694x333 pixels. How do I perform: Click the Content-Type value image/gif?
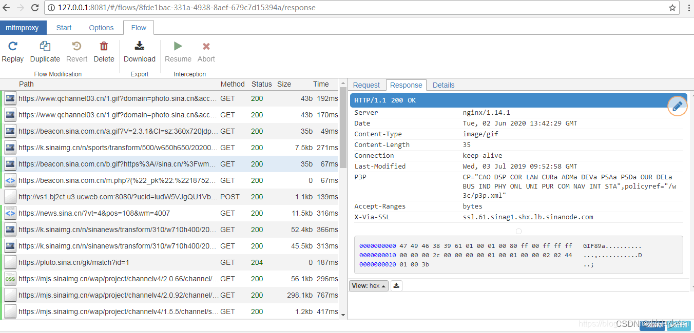(480, 134)
